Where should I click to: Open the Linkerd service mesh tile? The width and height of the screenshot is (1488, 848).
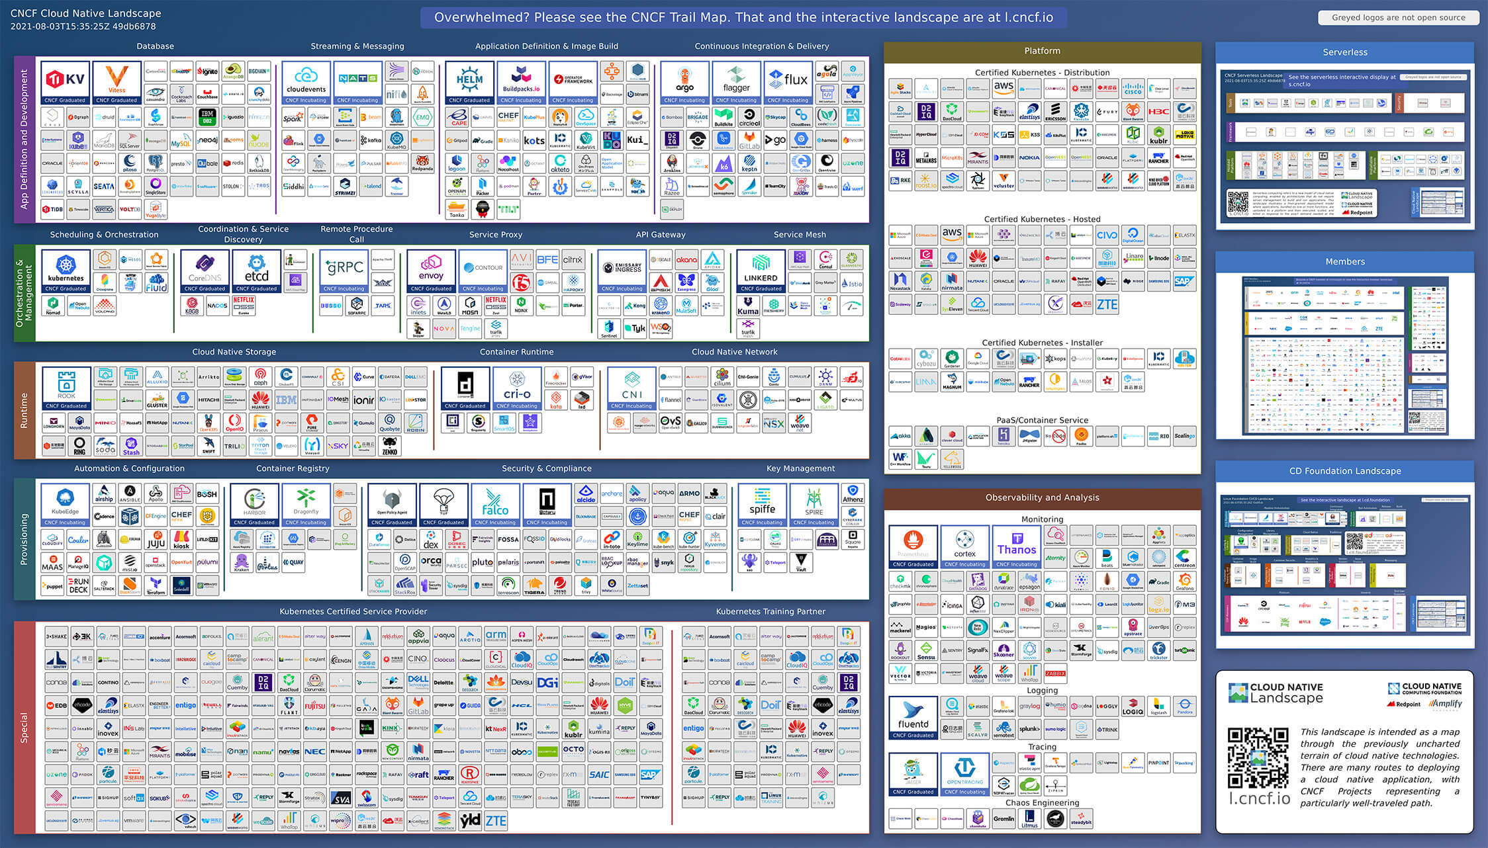tap(761, 270)
